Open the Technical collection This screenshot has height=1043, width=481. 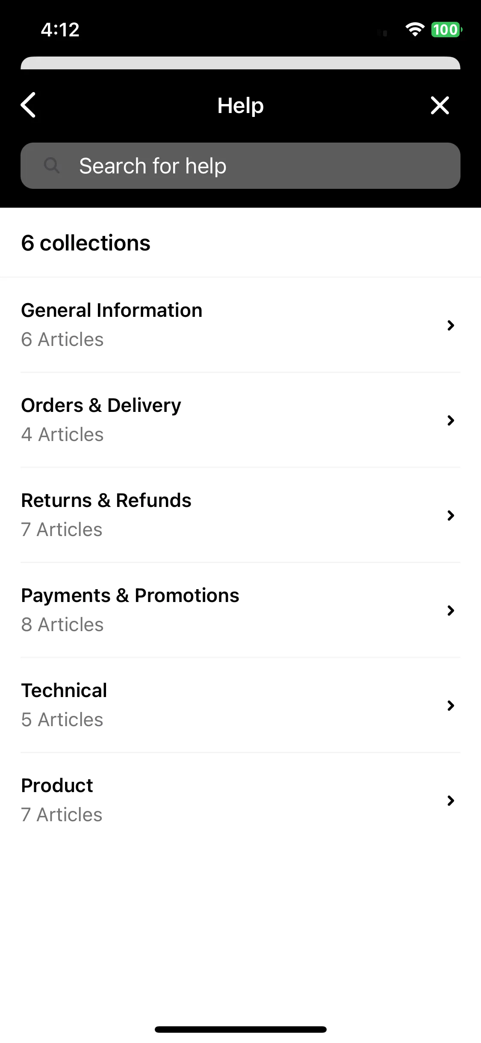240,705
